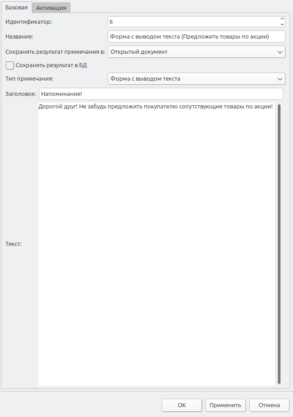Click the 'Текст:' label

click(13, 244)
